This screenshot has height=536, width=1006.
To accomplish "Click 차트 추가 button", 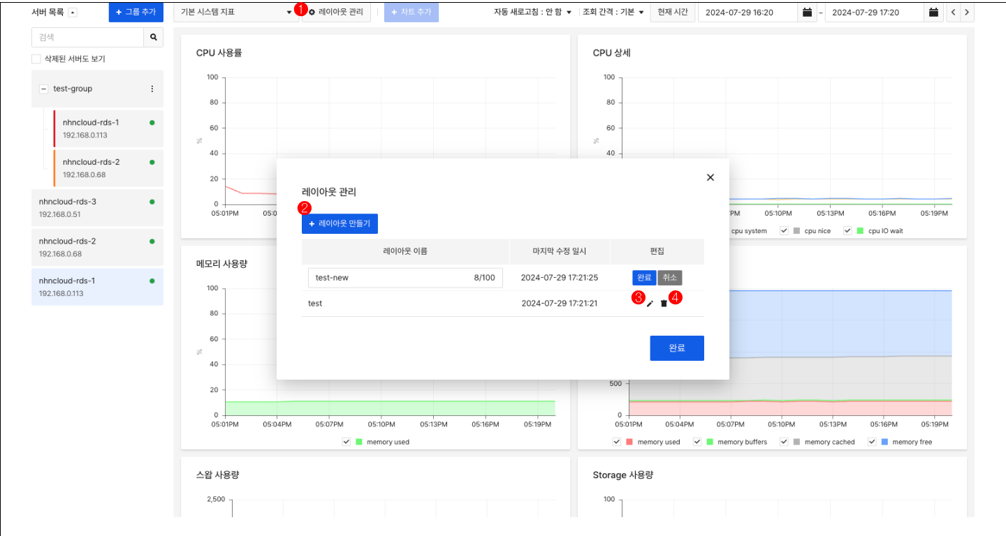I will [411, 13].
